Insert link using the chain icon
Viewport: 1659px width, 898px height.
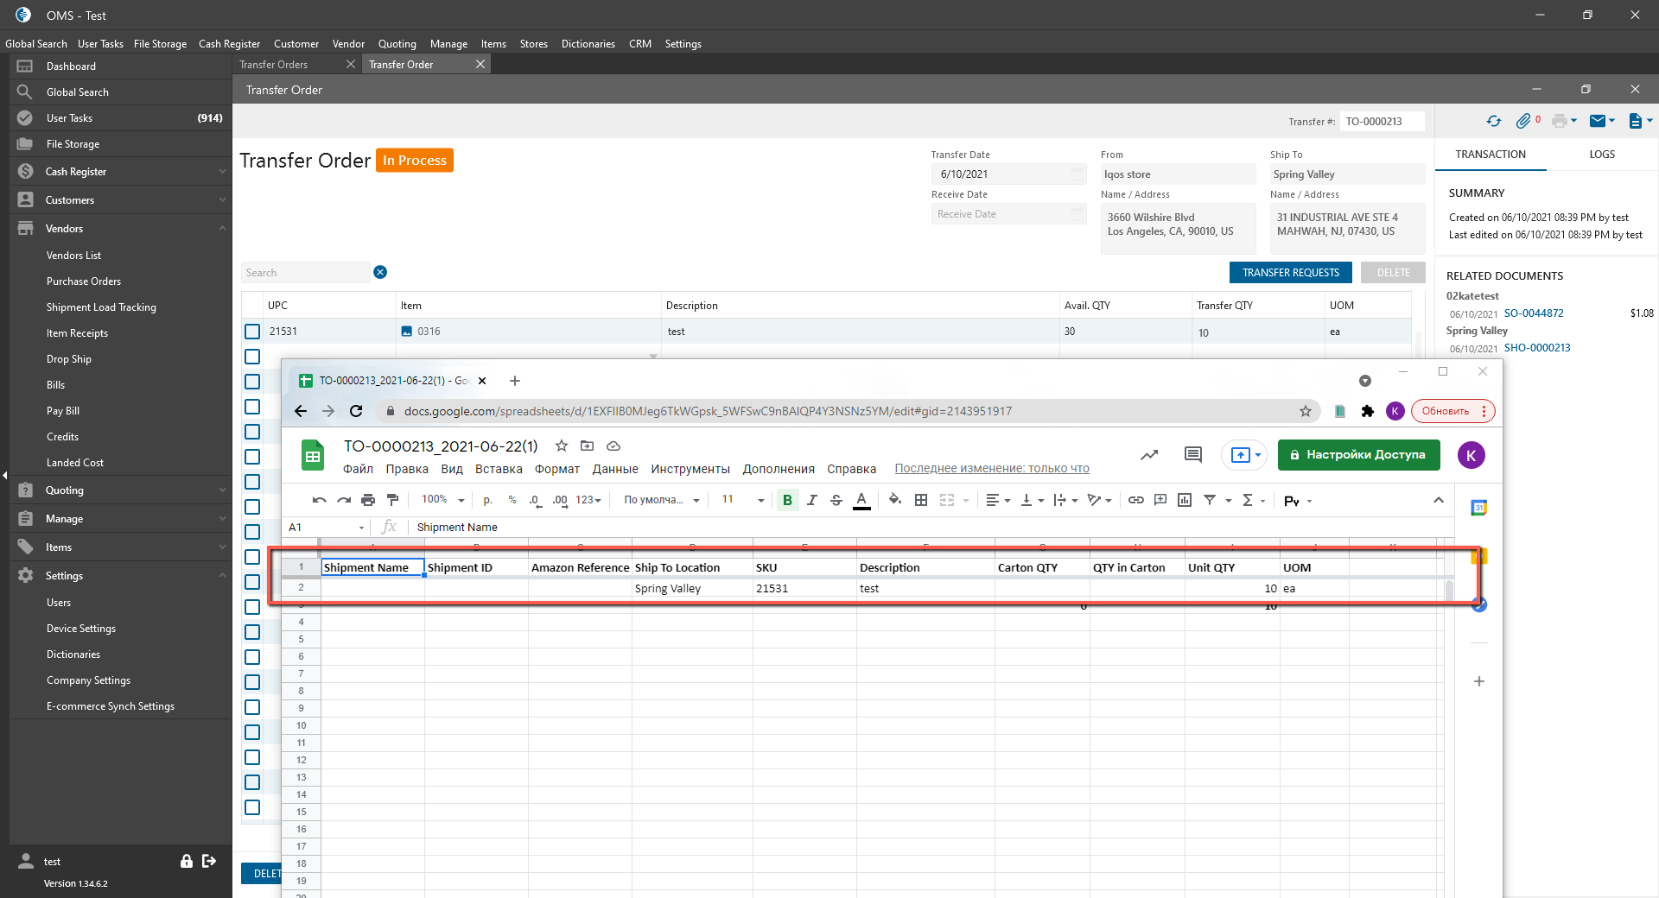(1135, 500)
